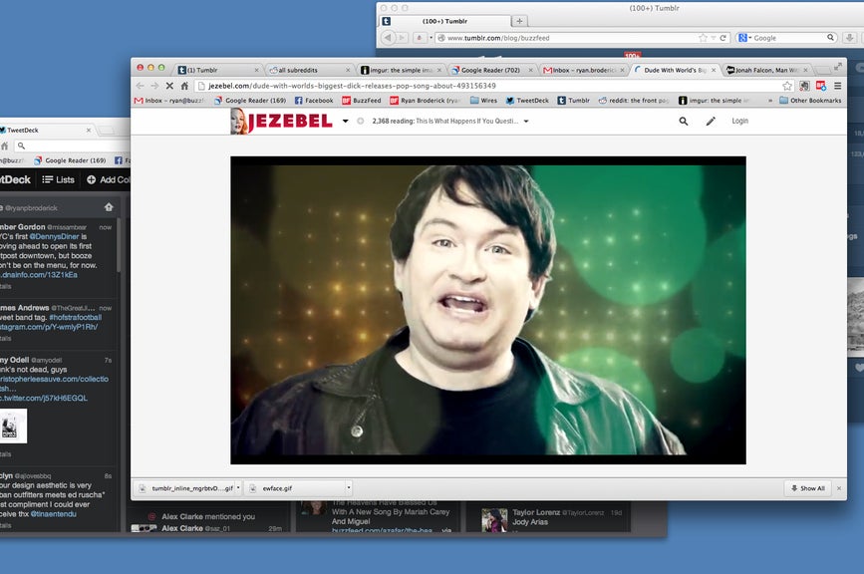Expand the trending story reading dropdown
This screenshot has height=574, width=864.
click(526, 122)
